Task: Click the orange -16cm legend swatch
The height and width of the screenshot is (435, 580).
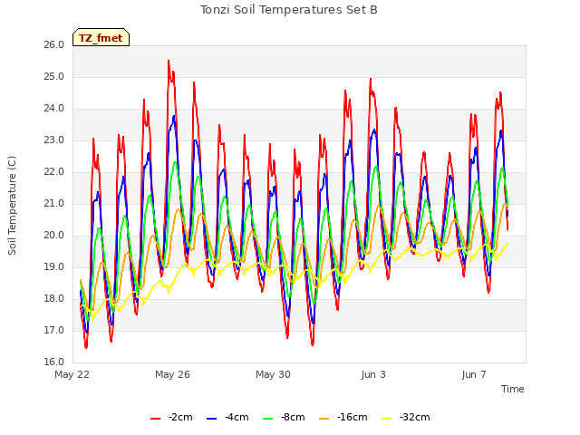Action: click(324, 419)
